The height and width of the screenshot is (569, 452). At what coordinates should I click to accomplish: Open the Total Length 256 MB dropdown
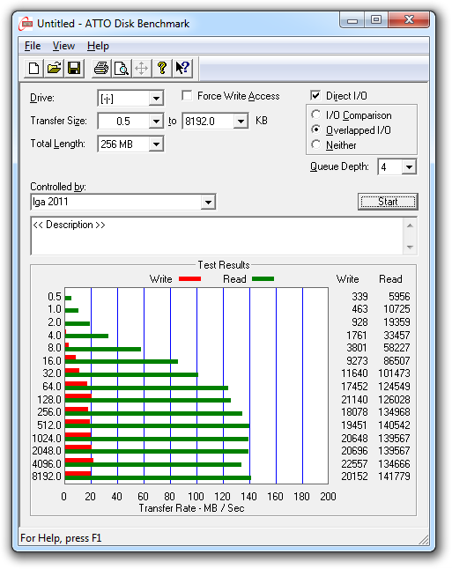coord(156,144)
